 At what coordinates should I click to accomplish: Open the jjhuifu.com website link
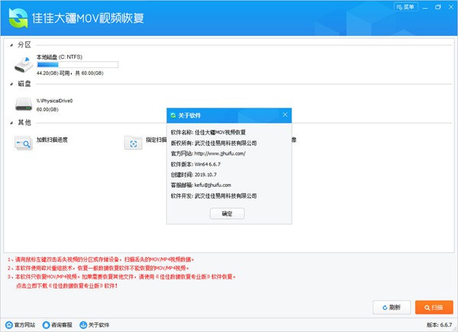click(x=220, y=153)
